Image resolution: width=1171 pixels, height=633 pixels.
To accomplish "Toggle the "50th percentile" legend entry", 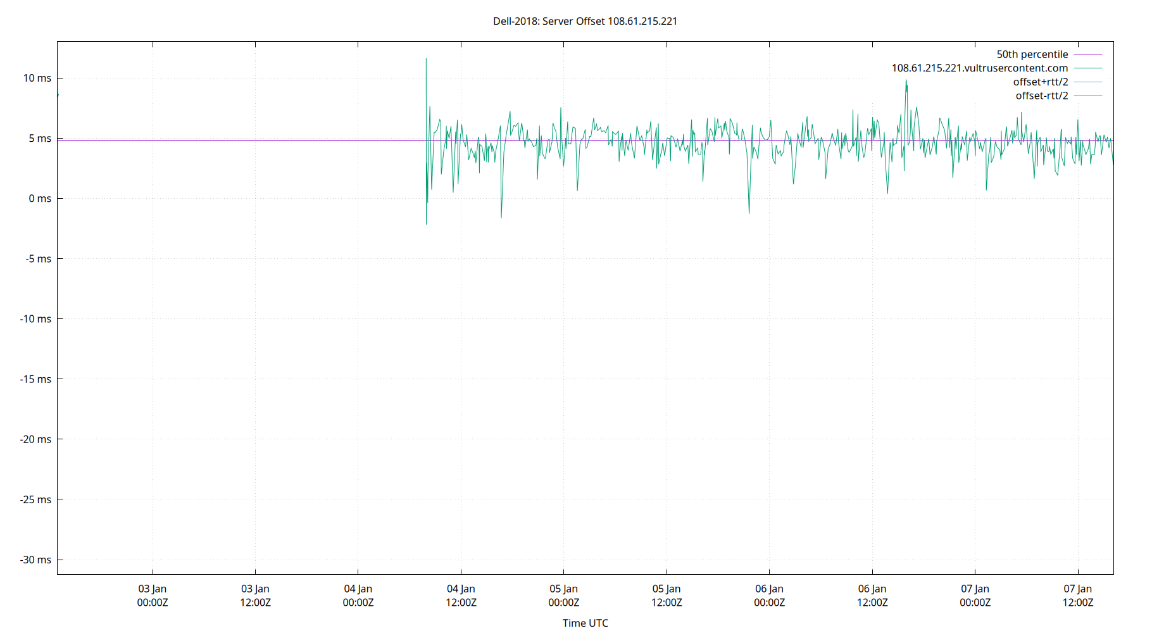I will click(1032, 54).
